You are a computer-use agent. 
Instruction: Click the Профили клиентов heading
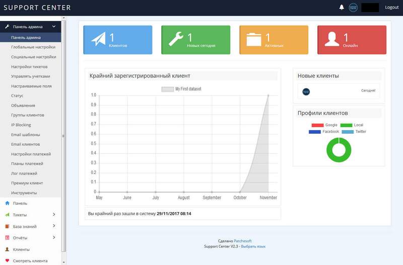[322, 113]
